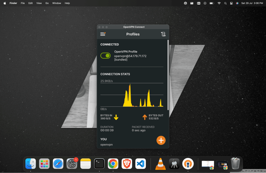Click the now playing icon in menu bar

205,3
